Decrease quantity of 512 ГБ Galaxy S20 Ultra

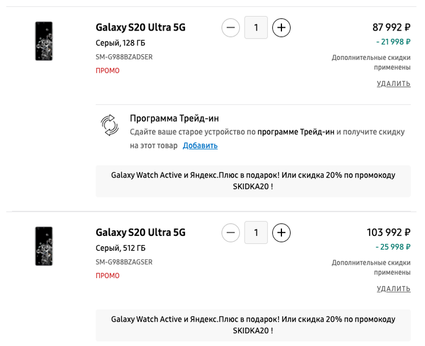pos(231,232)
